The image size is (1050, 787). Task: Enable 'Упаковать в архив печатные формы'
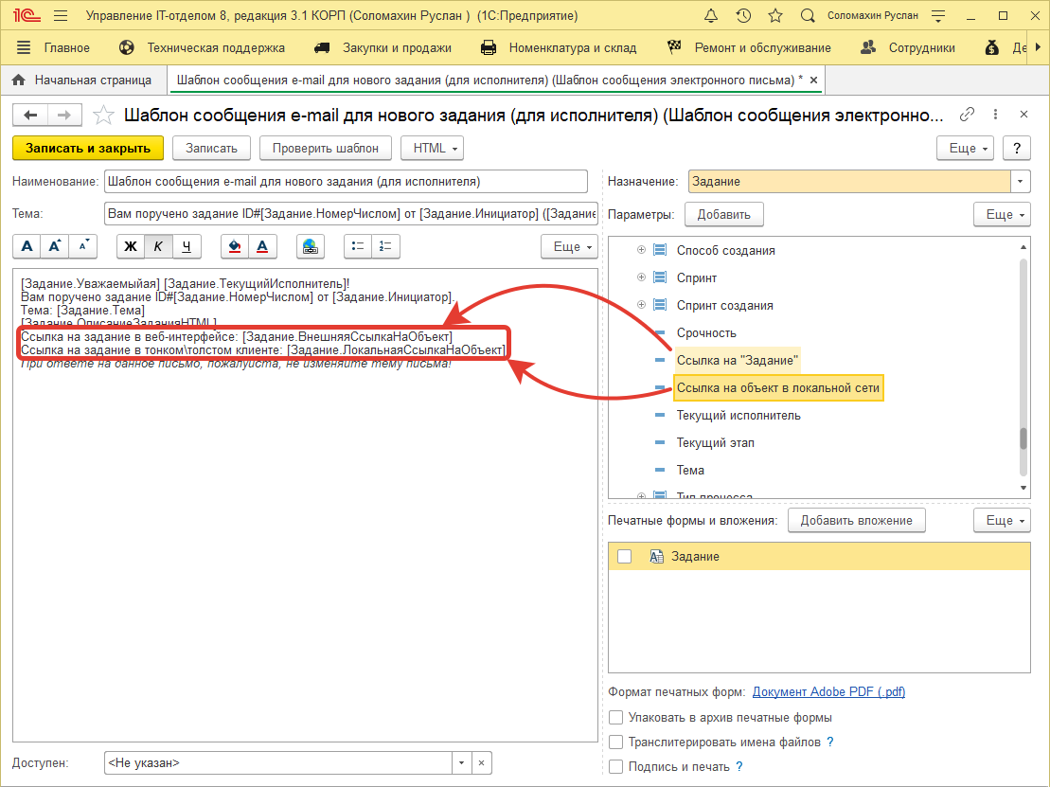(616, 718)
